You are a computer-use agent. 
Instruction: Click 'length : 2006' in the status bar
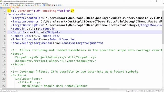point(130,91)
